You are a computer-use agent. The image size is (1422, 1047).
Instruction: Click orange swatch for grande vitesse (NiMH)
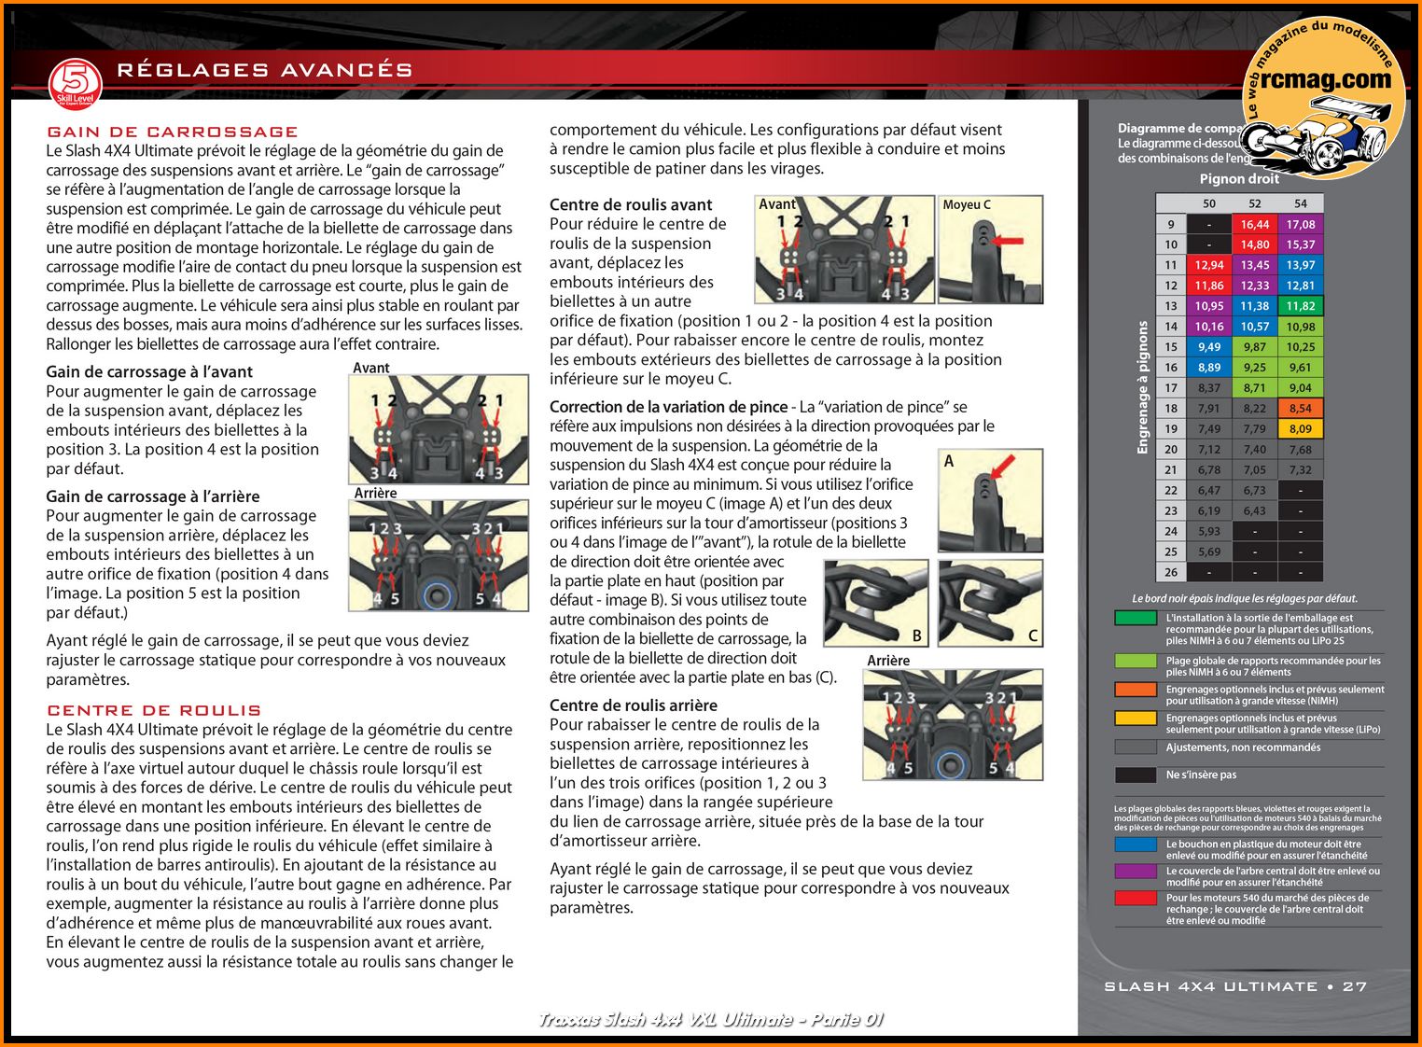(x=1136, y=690)
